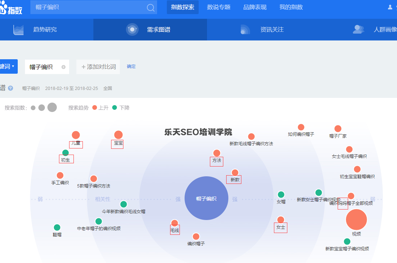The image size is (397, 263).
Task: Toggle the 上升 red legend marker
Action: [94, 107]
